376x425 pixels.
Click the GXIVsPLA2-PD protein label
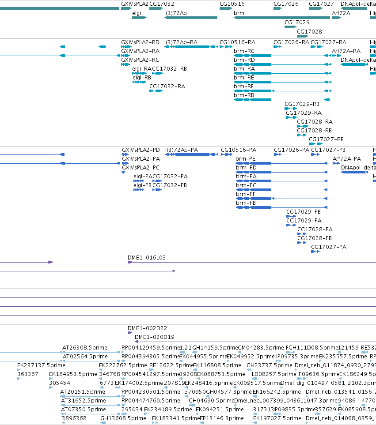pyautogui.click(x=141, y=150)
